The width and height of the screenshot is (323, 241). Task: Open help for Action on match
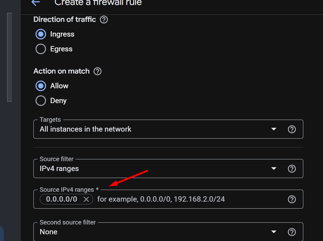pyautogui.click(x=97, y=71)
